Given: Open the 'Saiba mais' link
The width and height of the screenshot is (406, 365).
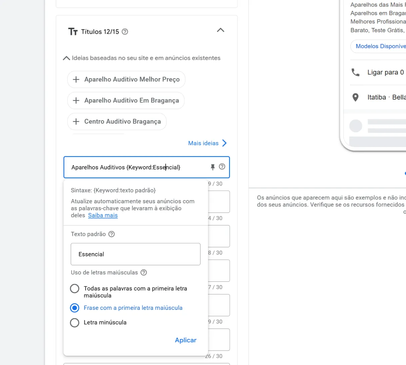Looking at the screenshot, I should tap(103, 215).
